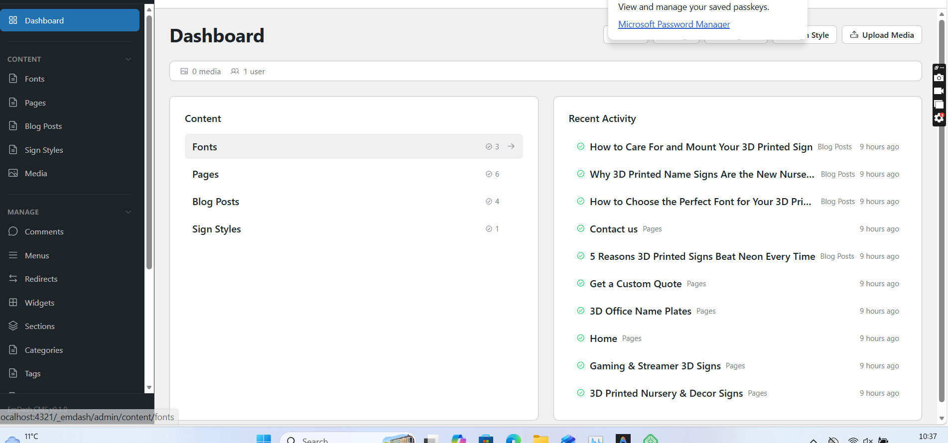Open Fonts from the sidebar

click(x=34, y=79)
